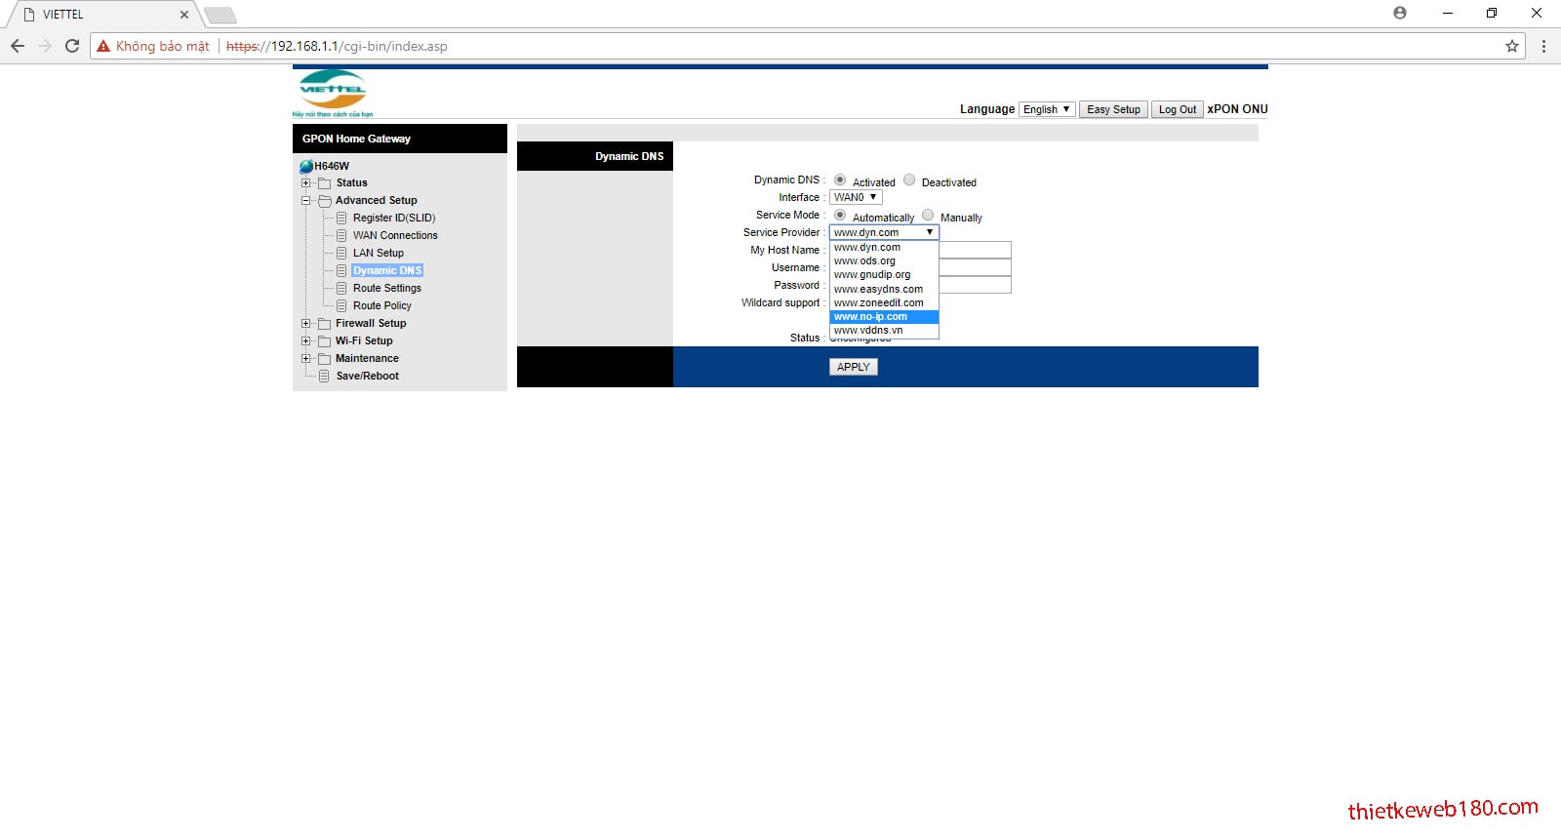Open Register ID(SLID) page

394,219
